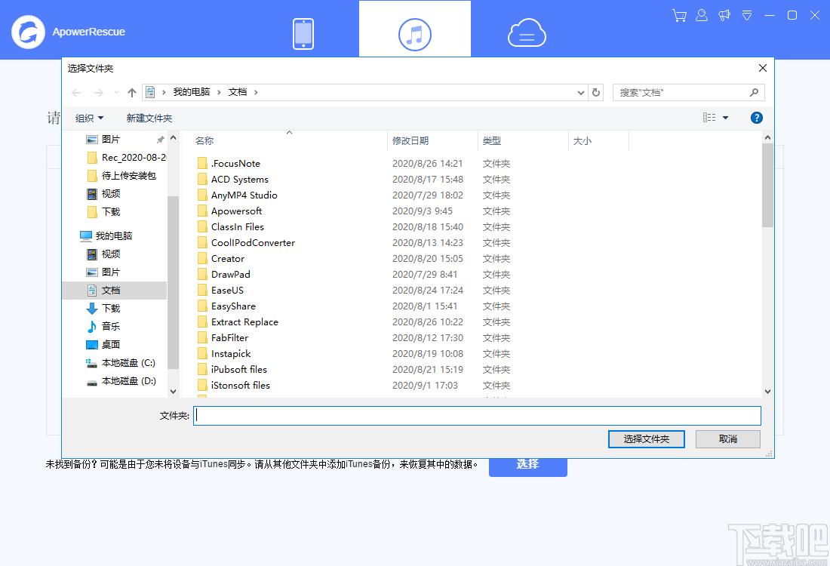Open the Rec_2020-08 folder in sidebar
Viewport: 830px width, 566px height.
[126, 157]
